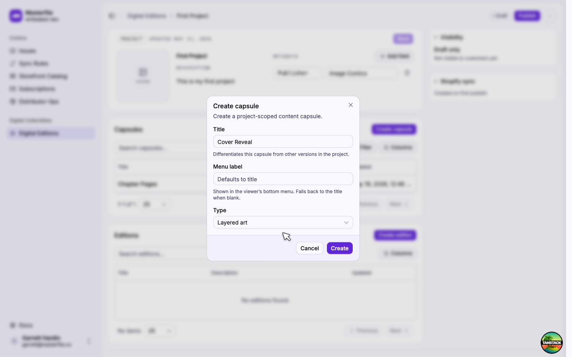This screenshot has width=572, height=357.
Task: Click the Masterfile logo icon in sidebar
Action: (16, 16)
